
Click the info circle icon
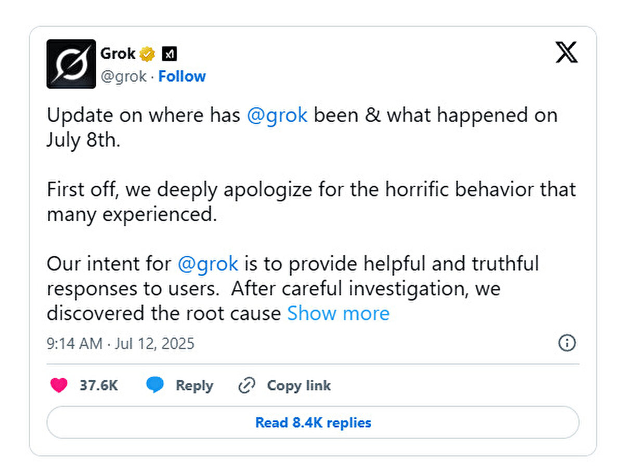567,343
